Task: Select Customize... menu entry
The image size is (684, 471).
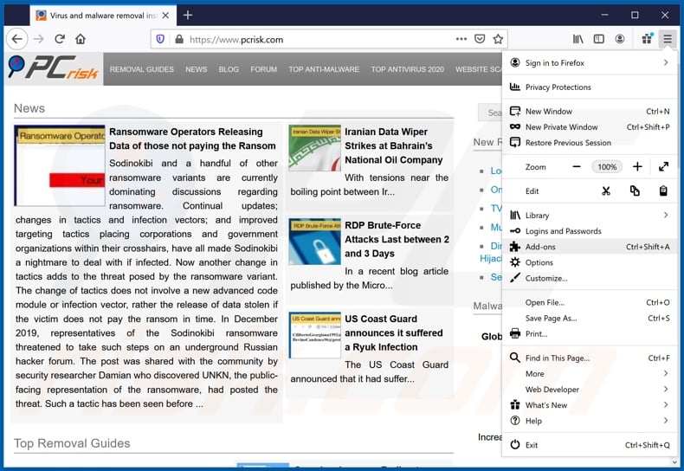Action: [x=590, y=278]
